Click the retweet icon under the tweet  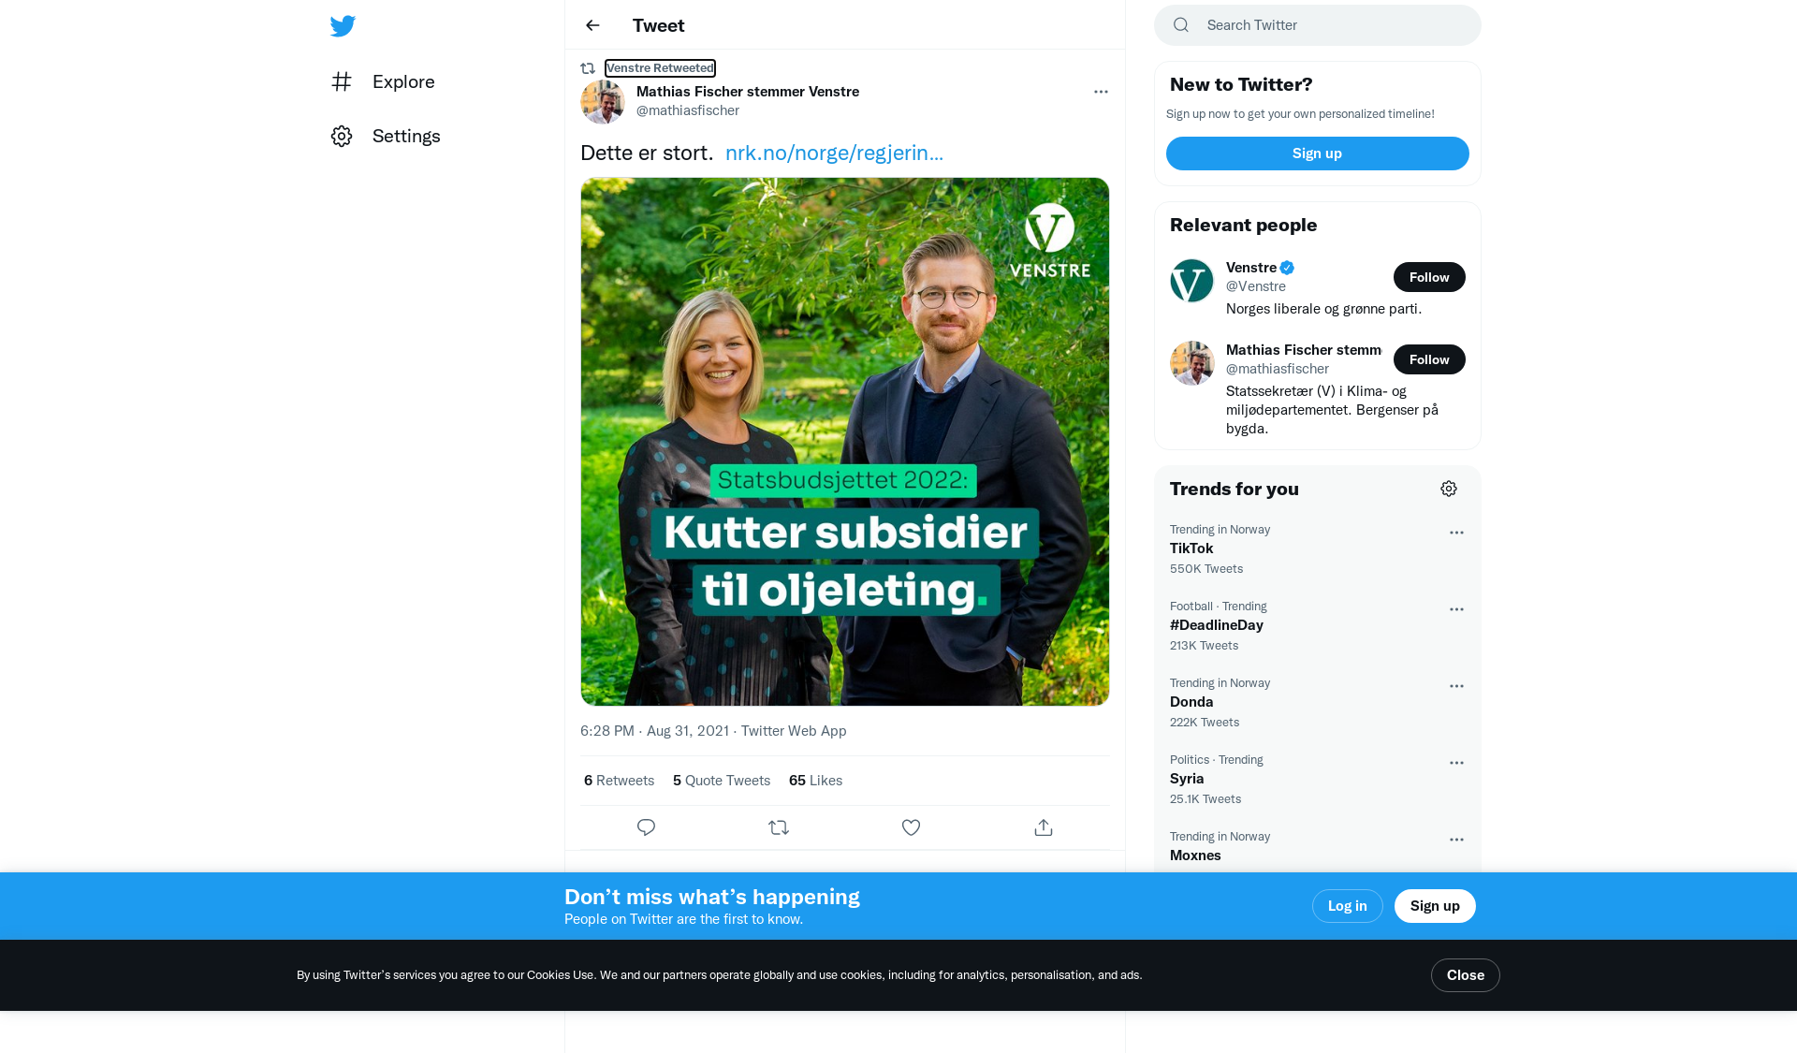coord(779,827)
